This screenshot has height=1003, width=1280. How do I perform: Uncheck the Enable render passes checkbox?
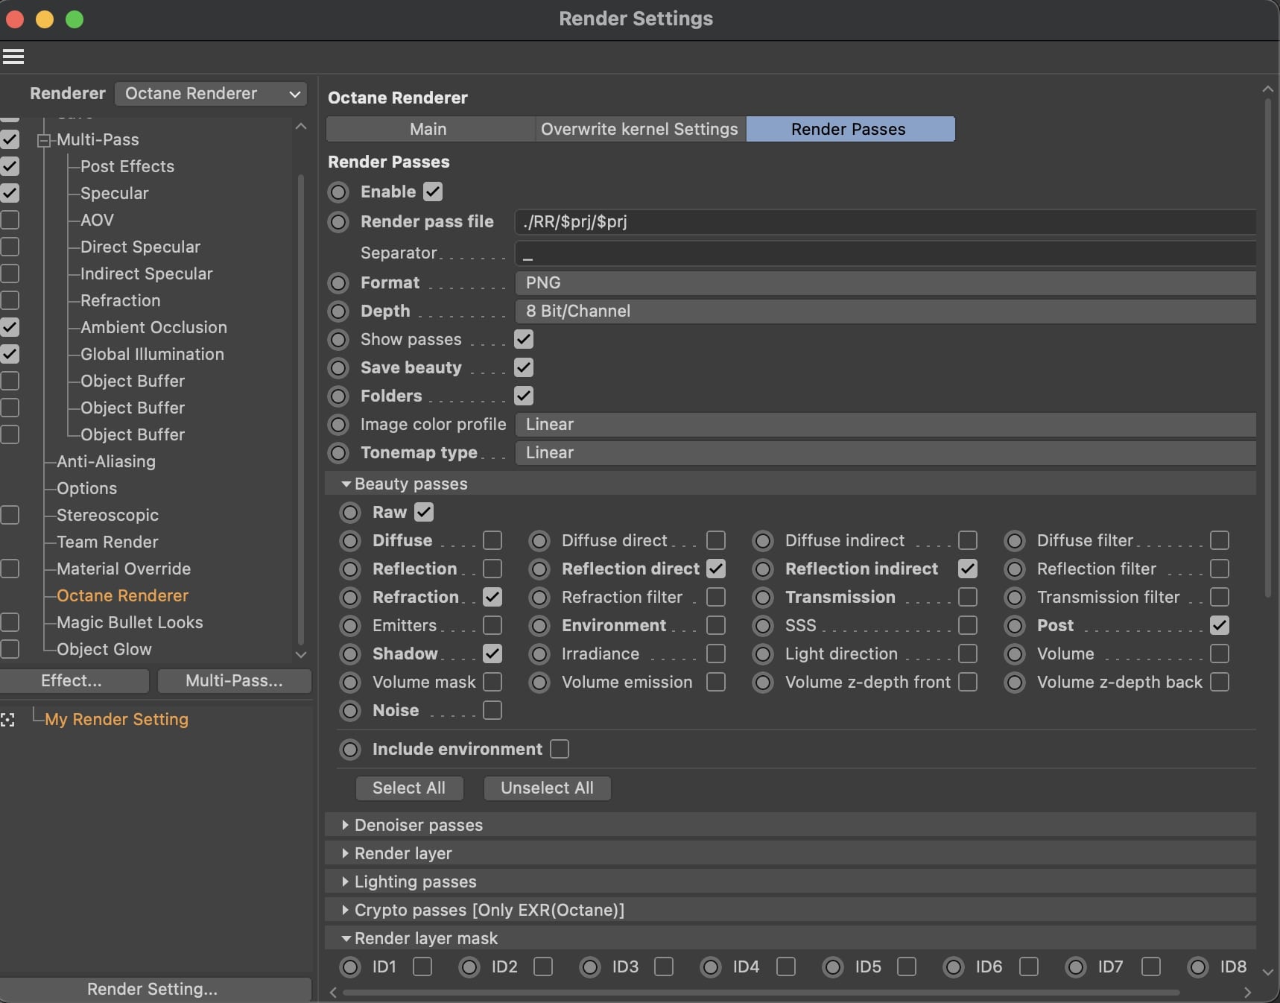[433, 192]
